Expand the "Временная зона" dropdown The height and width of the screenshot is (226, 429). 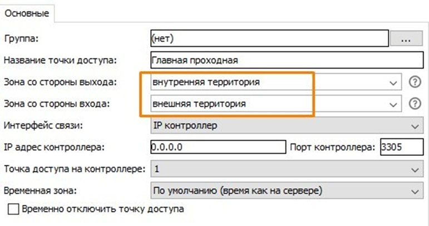(x=413, y=191)
